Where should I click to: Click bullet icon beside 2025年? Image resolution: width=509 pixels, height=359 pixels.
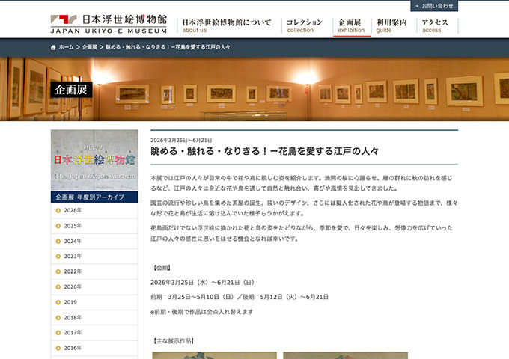[58, 226]
